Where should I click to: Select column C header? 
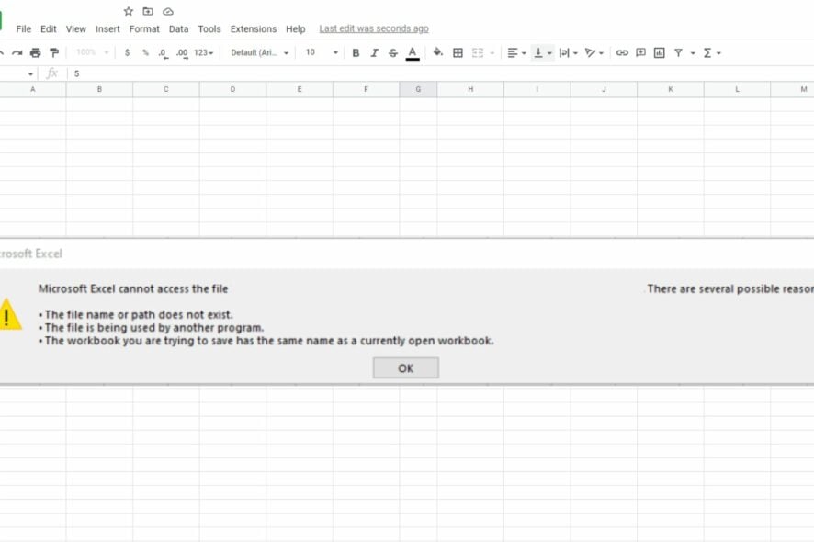(x=166, y=89)
